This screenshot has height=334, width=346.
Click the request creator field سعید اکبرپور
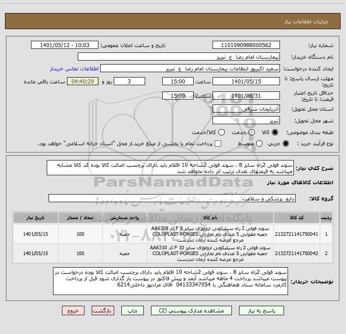click(x=190, y=69)
